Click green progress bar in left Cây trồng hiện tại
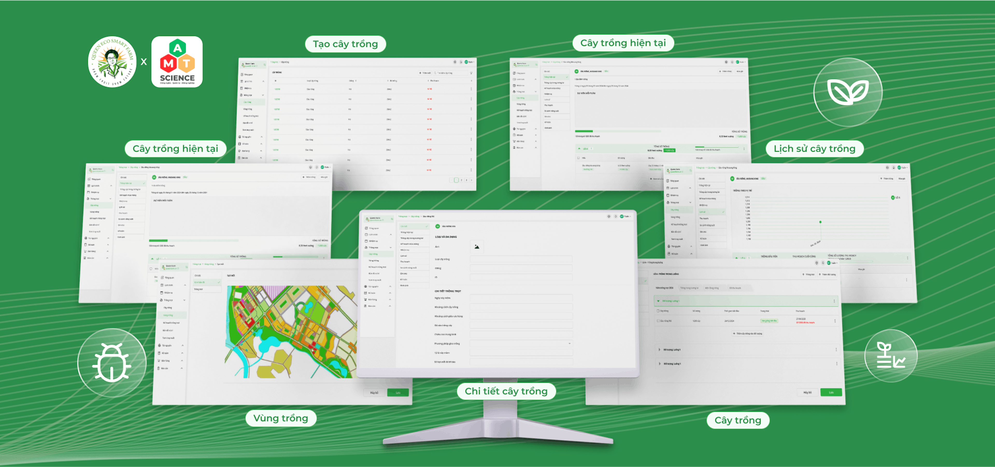 point(158,241)
